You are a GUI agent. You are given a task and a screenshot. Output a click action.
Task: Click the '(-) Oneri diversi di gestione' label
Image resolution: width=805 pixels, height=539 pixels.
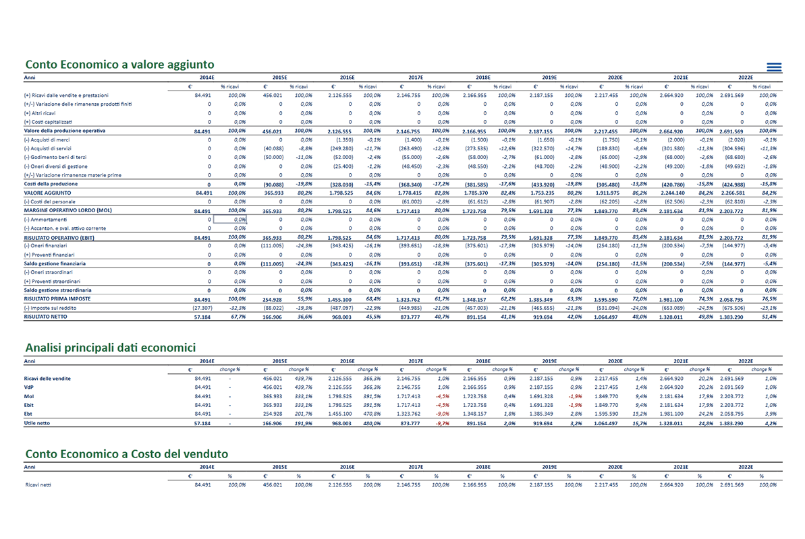click(55, 166)
